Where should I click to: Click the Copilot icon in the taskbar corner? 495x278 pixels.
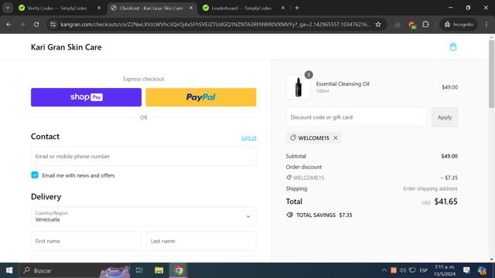482,270
